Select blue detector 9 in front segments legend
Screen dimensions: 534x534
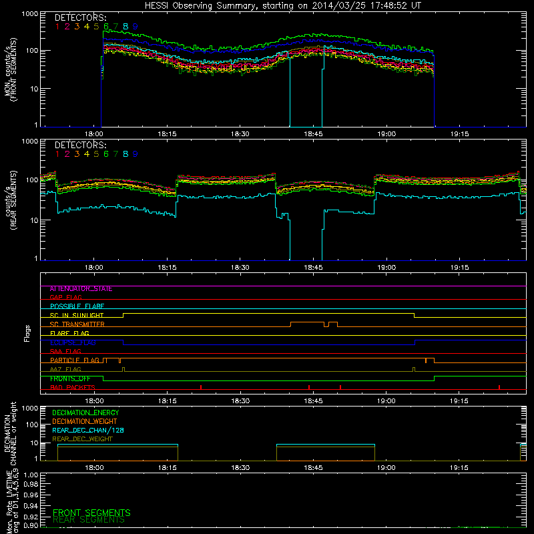[136, 26]
